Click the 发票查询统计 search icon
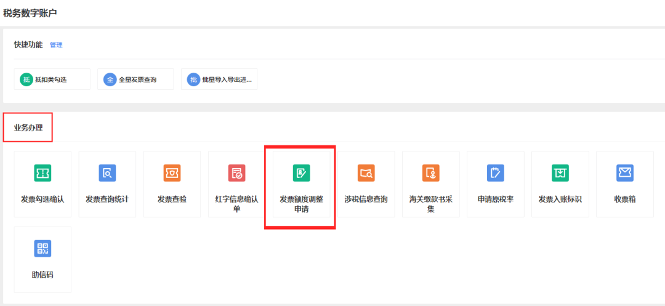The image size is (665, 306). [x=107, y=173]
